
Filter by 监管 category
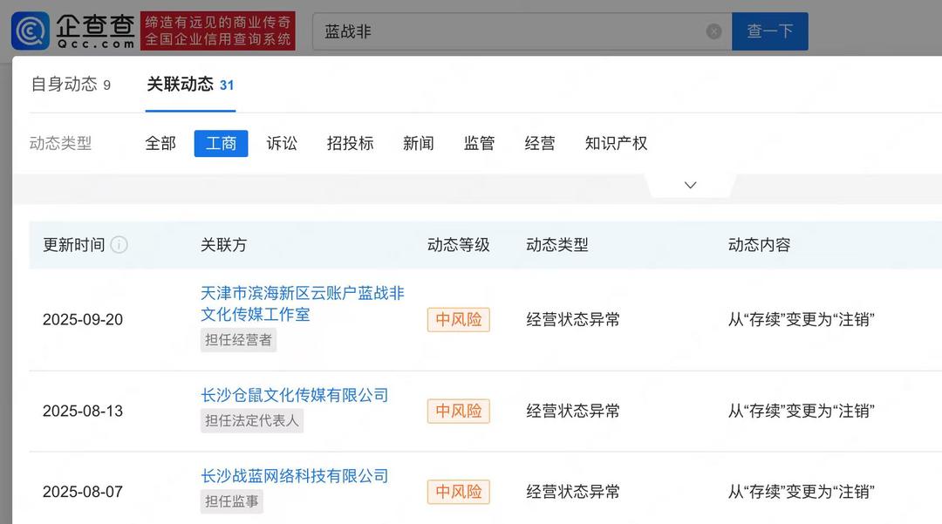(479, 143)
